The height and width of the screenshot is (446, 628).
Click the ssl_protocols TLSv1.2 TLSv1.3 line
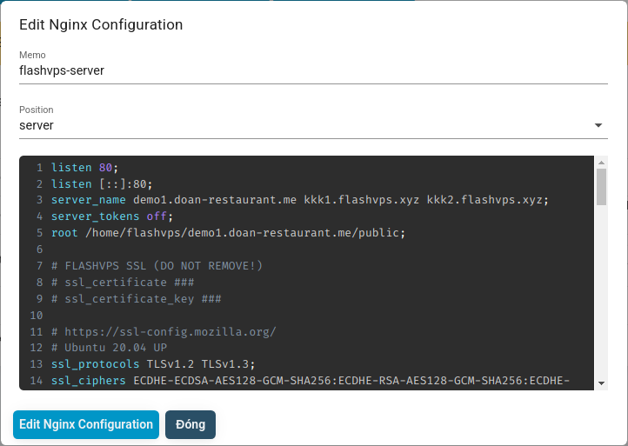coord(152,364)
